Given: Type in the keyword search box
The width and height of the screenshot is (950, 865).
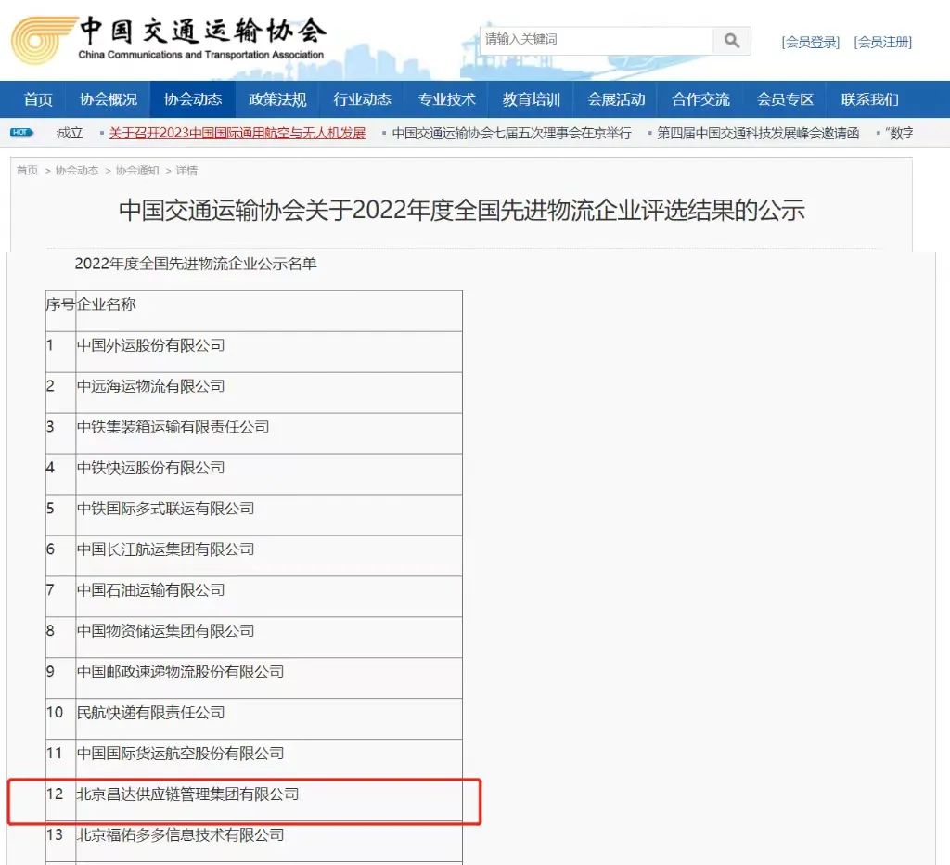Looking at the screenshot, I should point(596,40).
